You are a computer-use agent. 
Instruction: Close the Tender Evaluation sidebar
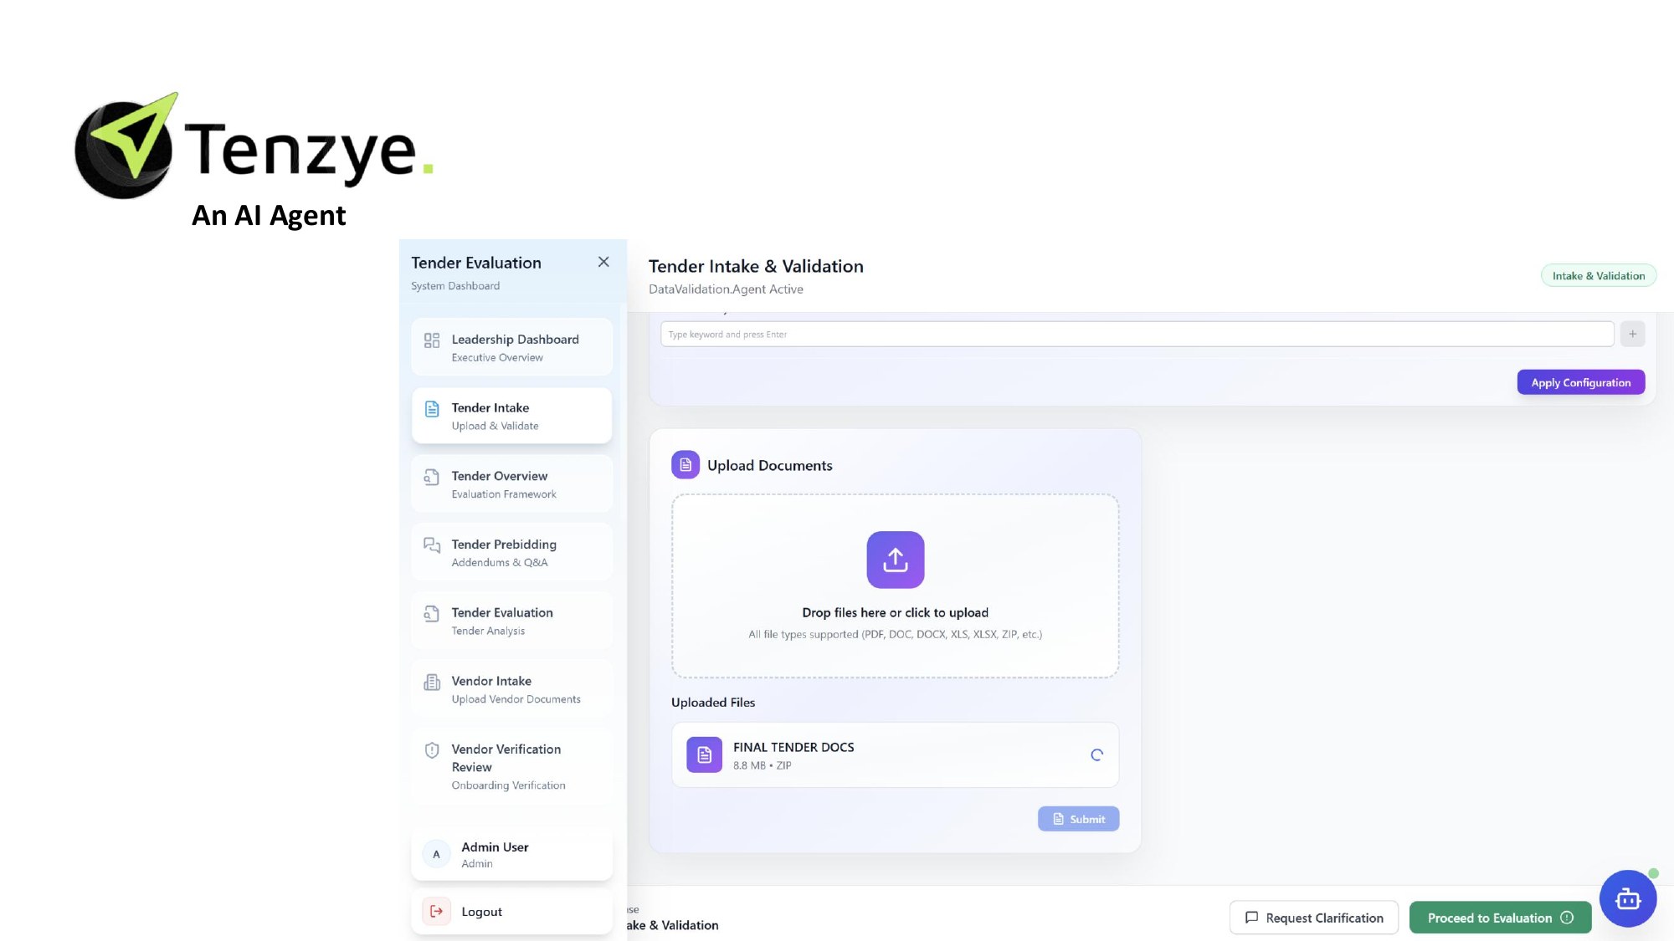pos(603,262)
